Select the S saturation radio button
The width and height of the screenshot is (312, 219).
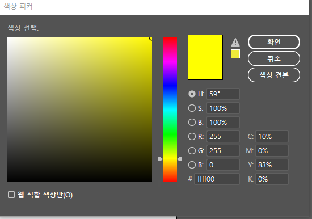(x=192, y=108)
